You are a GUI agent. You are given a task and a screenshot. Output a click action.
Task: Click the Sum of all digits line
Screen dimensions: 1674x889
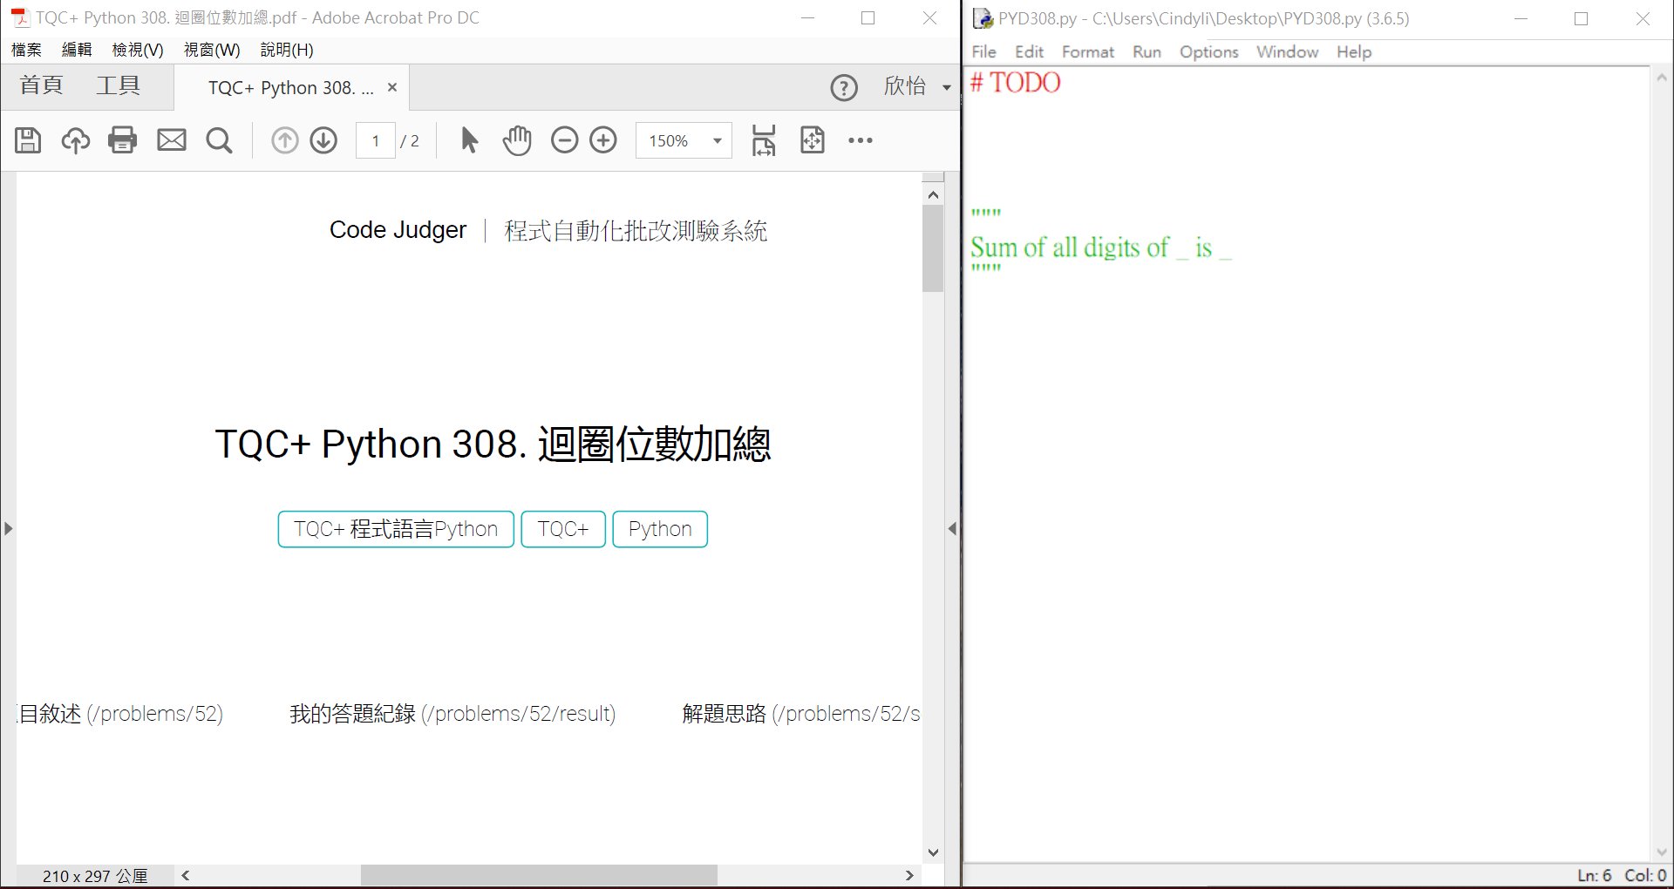click(x=1100, y=248)
